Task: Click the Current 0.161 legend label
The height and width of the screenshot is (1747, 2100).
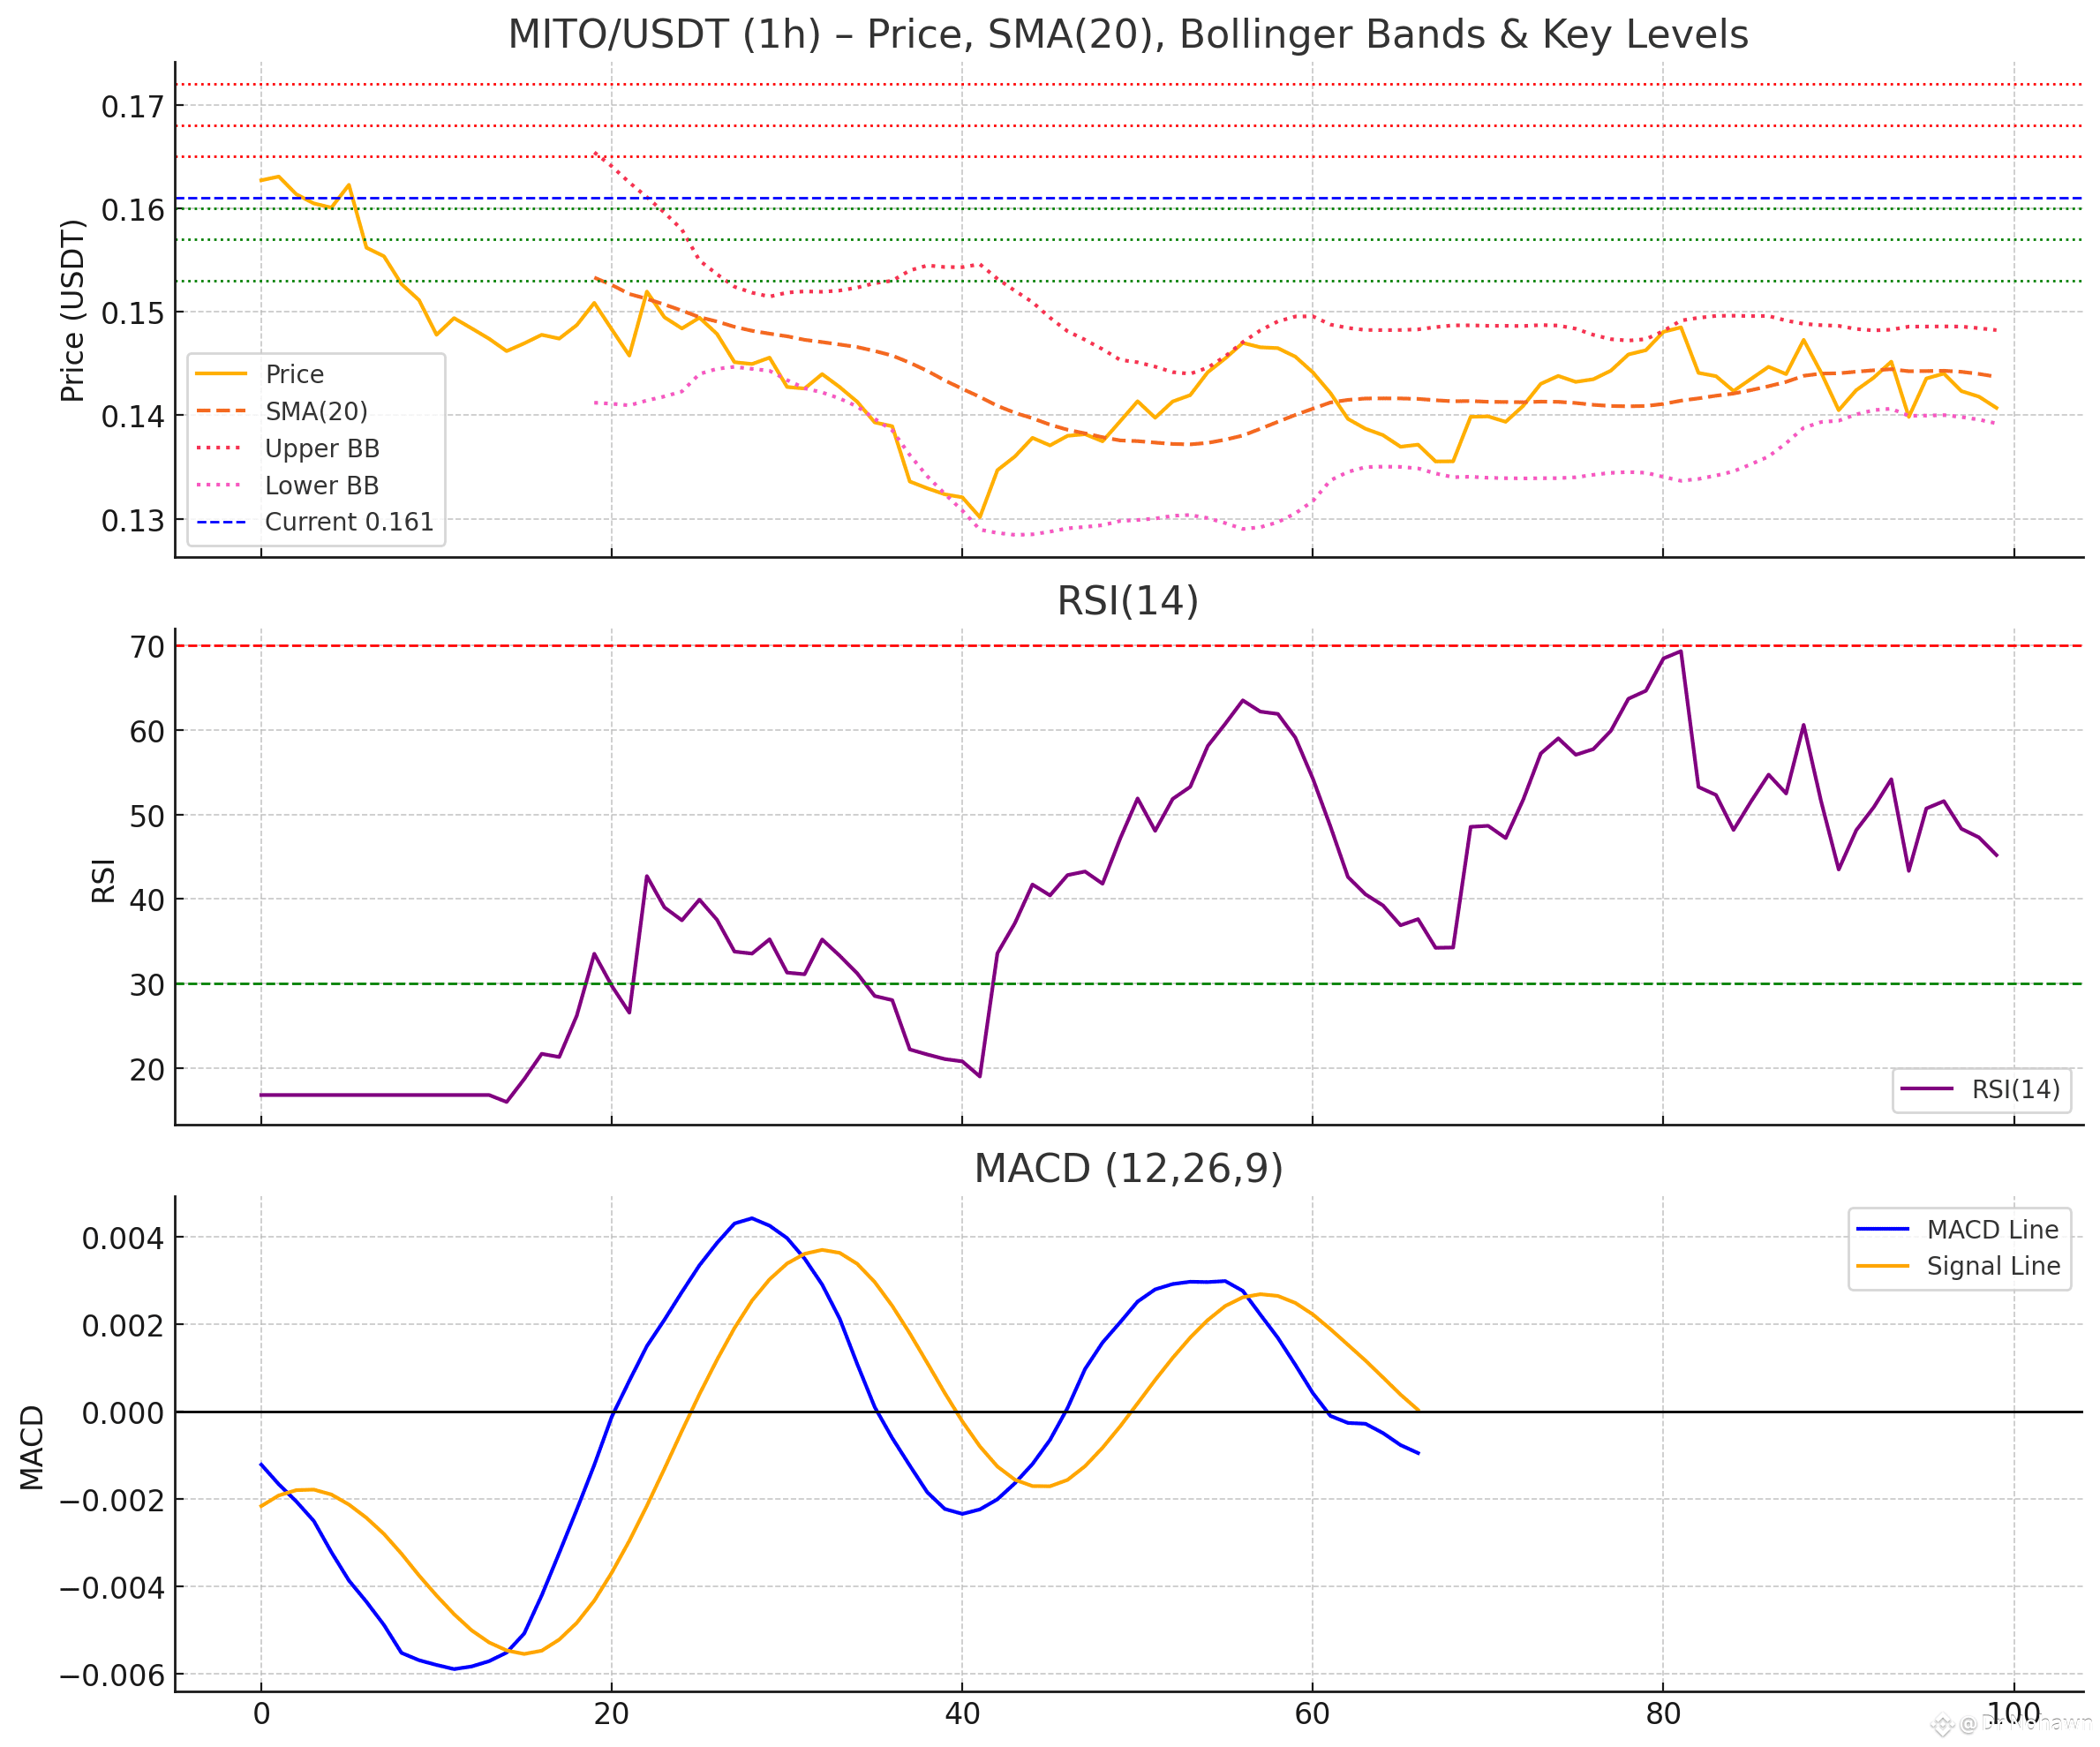Action: pyautogui.click(x=349, y=522)
